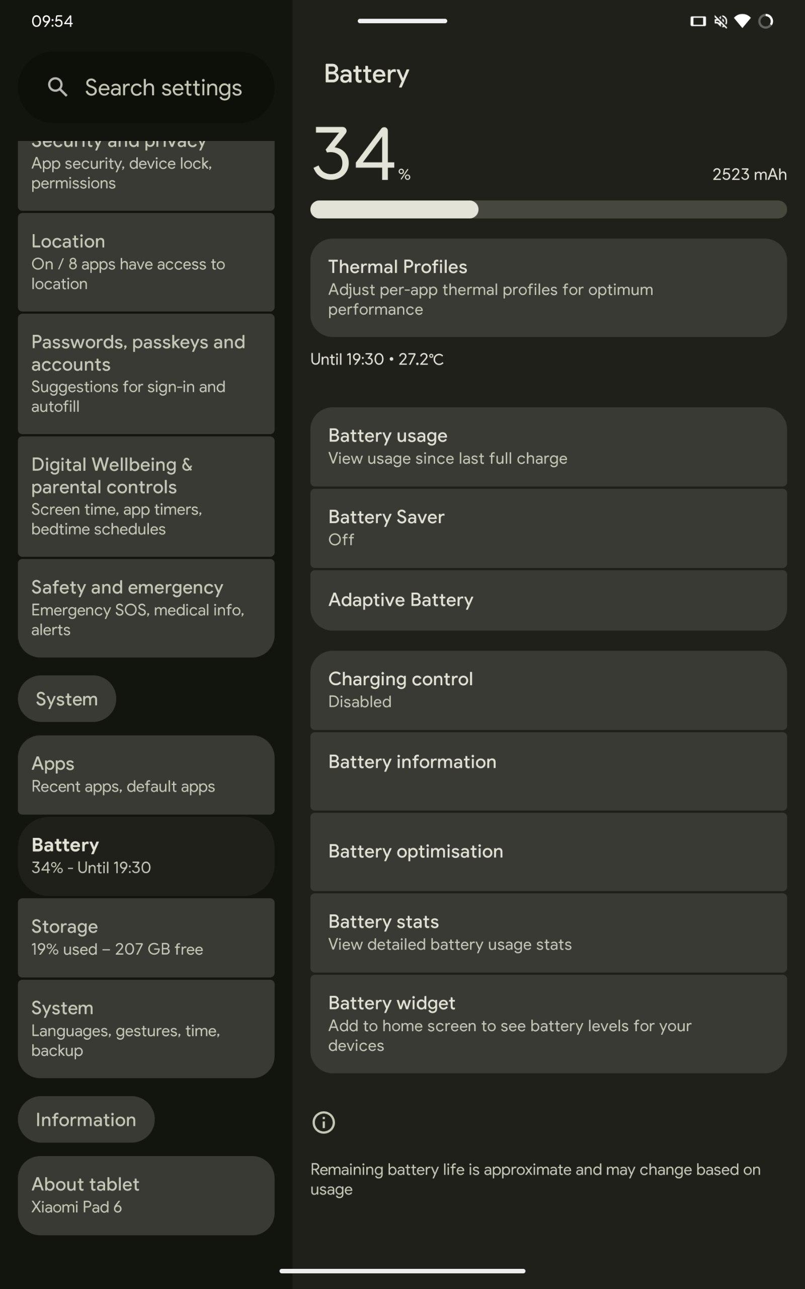Tap the screen cast status icon
Image resolution: width=805 pixels, height=1289 pixels.
coord(697,21)
